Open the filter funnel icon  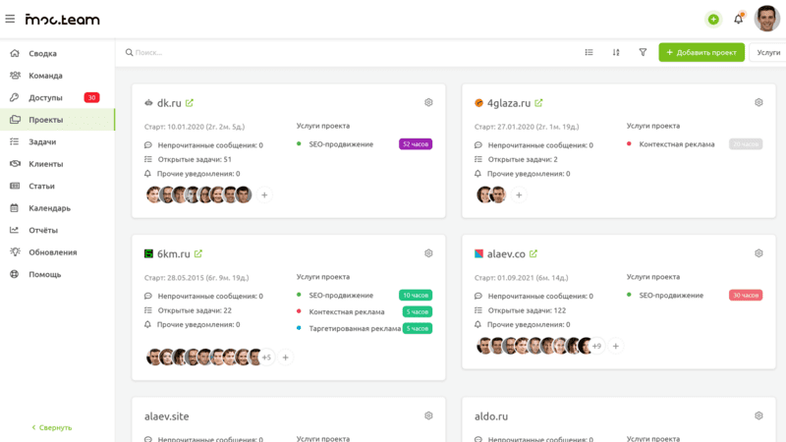tap(643, 52)
